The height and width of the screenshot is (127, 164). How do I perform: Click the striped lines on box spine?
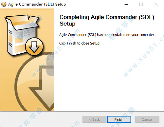[x=10, y=38]
